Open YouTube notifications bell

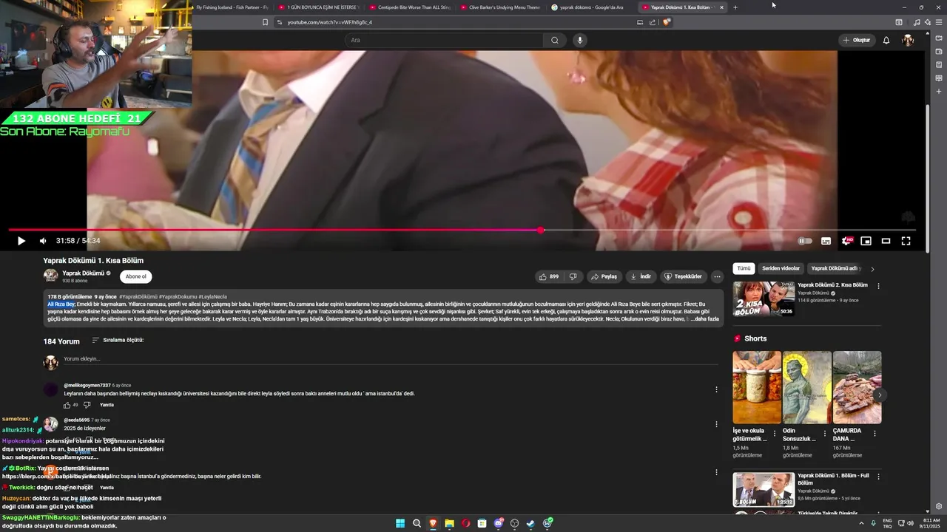click(886, 40)
